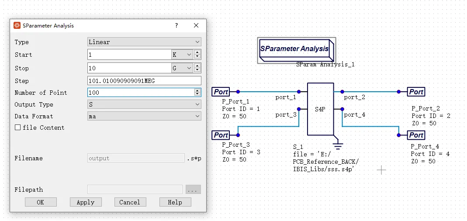The image size is (467, 221).
Task: Open the Data Format dropdown showing ma
Action: 144,116
